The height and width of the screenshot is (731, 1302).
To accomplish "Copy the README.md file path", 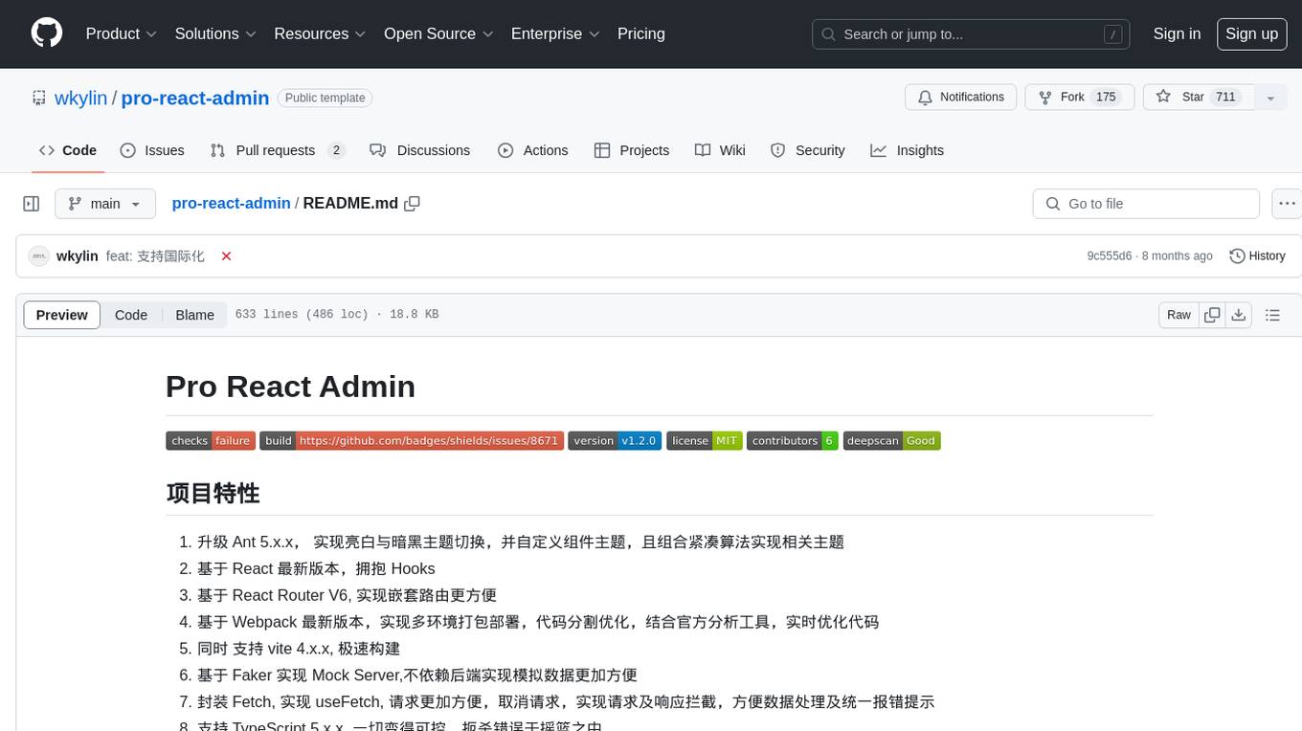I will pos(413,204).
